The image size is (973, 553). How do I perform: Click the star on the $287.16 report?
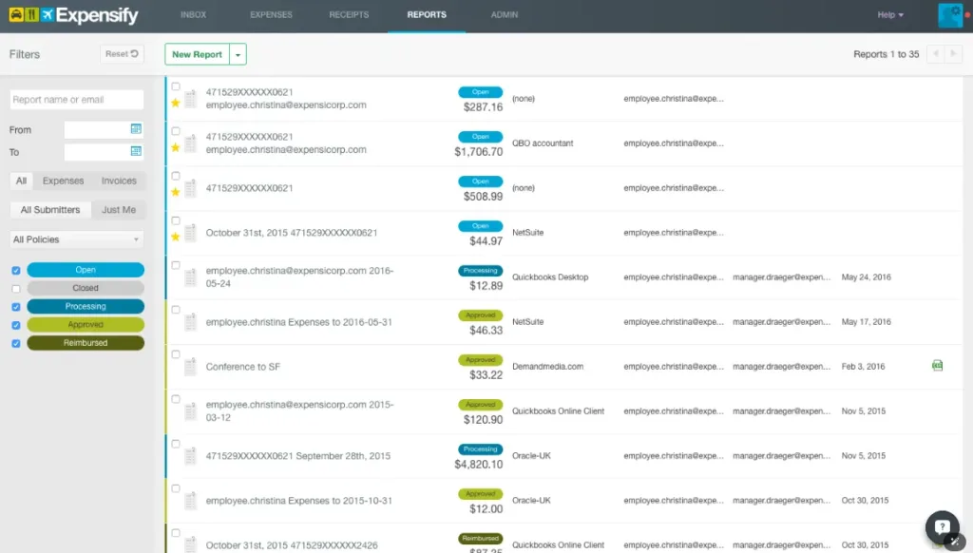175,103
